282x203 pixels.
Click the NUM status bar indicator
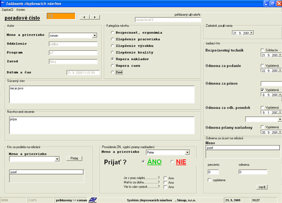[5, 200]
